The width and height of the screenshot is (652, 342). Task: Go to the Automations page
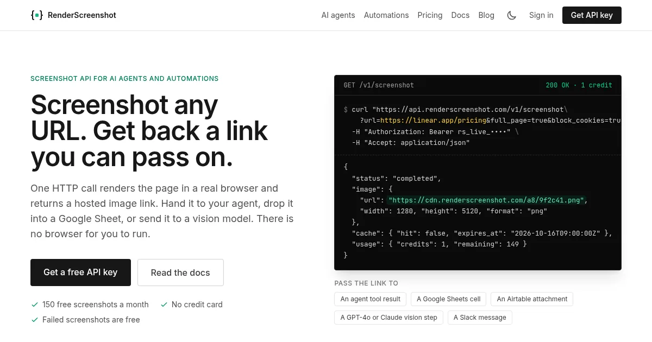tap(386, 15)
